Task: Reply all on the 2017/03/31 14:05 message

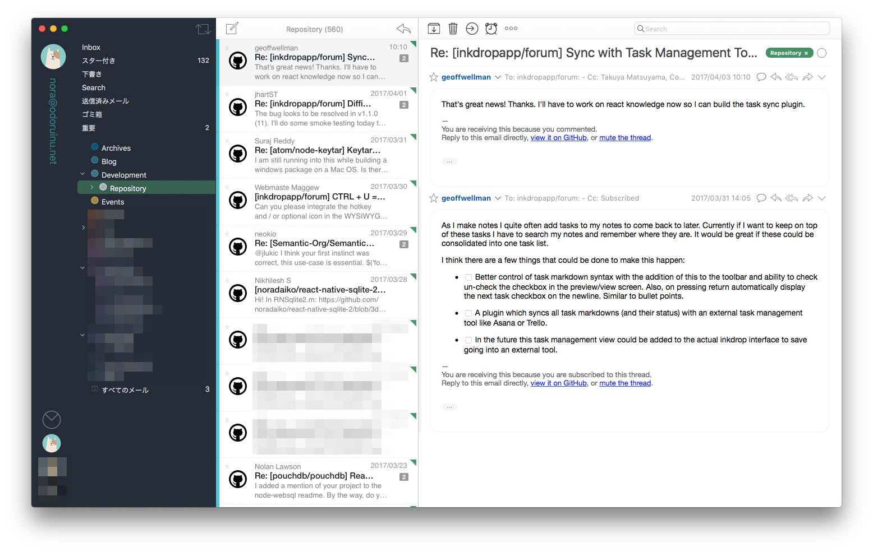Action: tap(792, 198)
